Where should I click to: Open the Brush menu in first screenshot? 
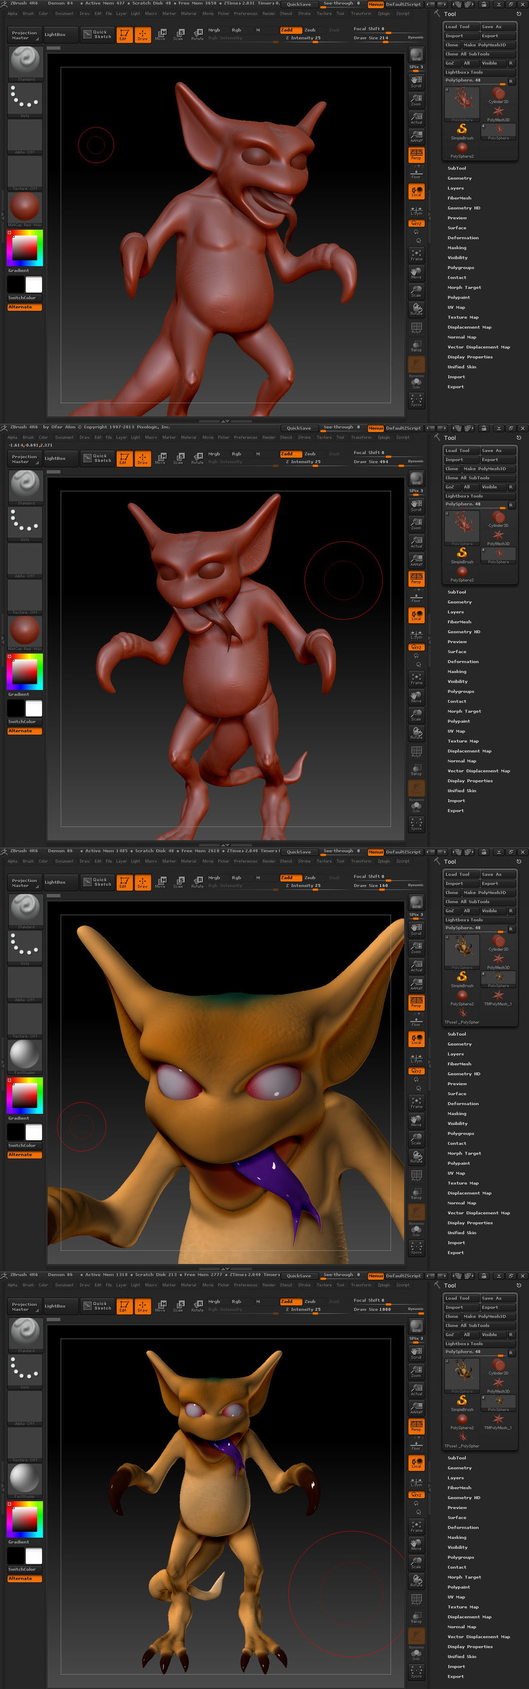(28, 14)
